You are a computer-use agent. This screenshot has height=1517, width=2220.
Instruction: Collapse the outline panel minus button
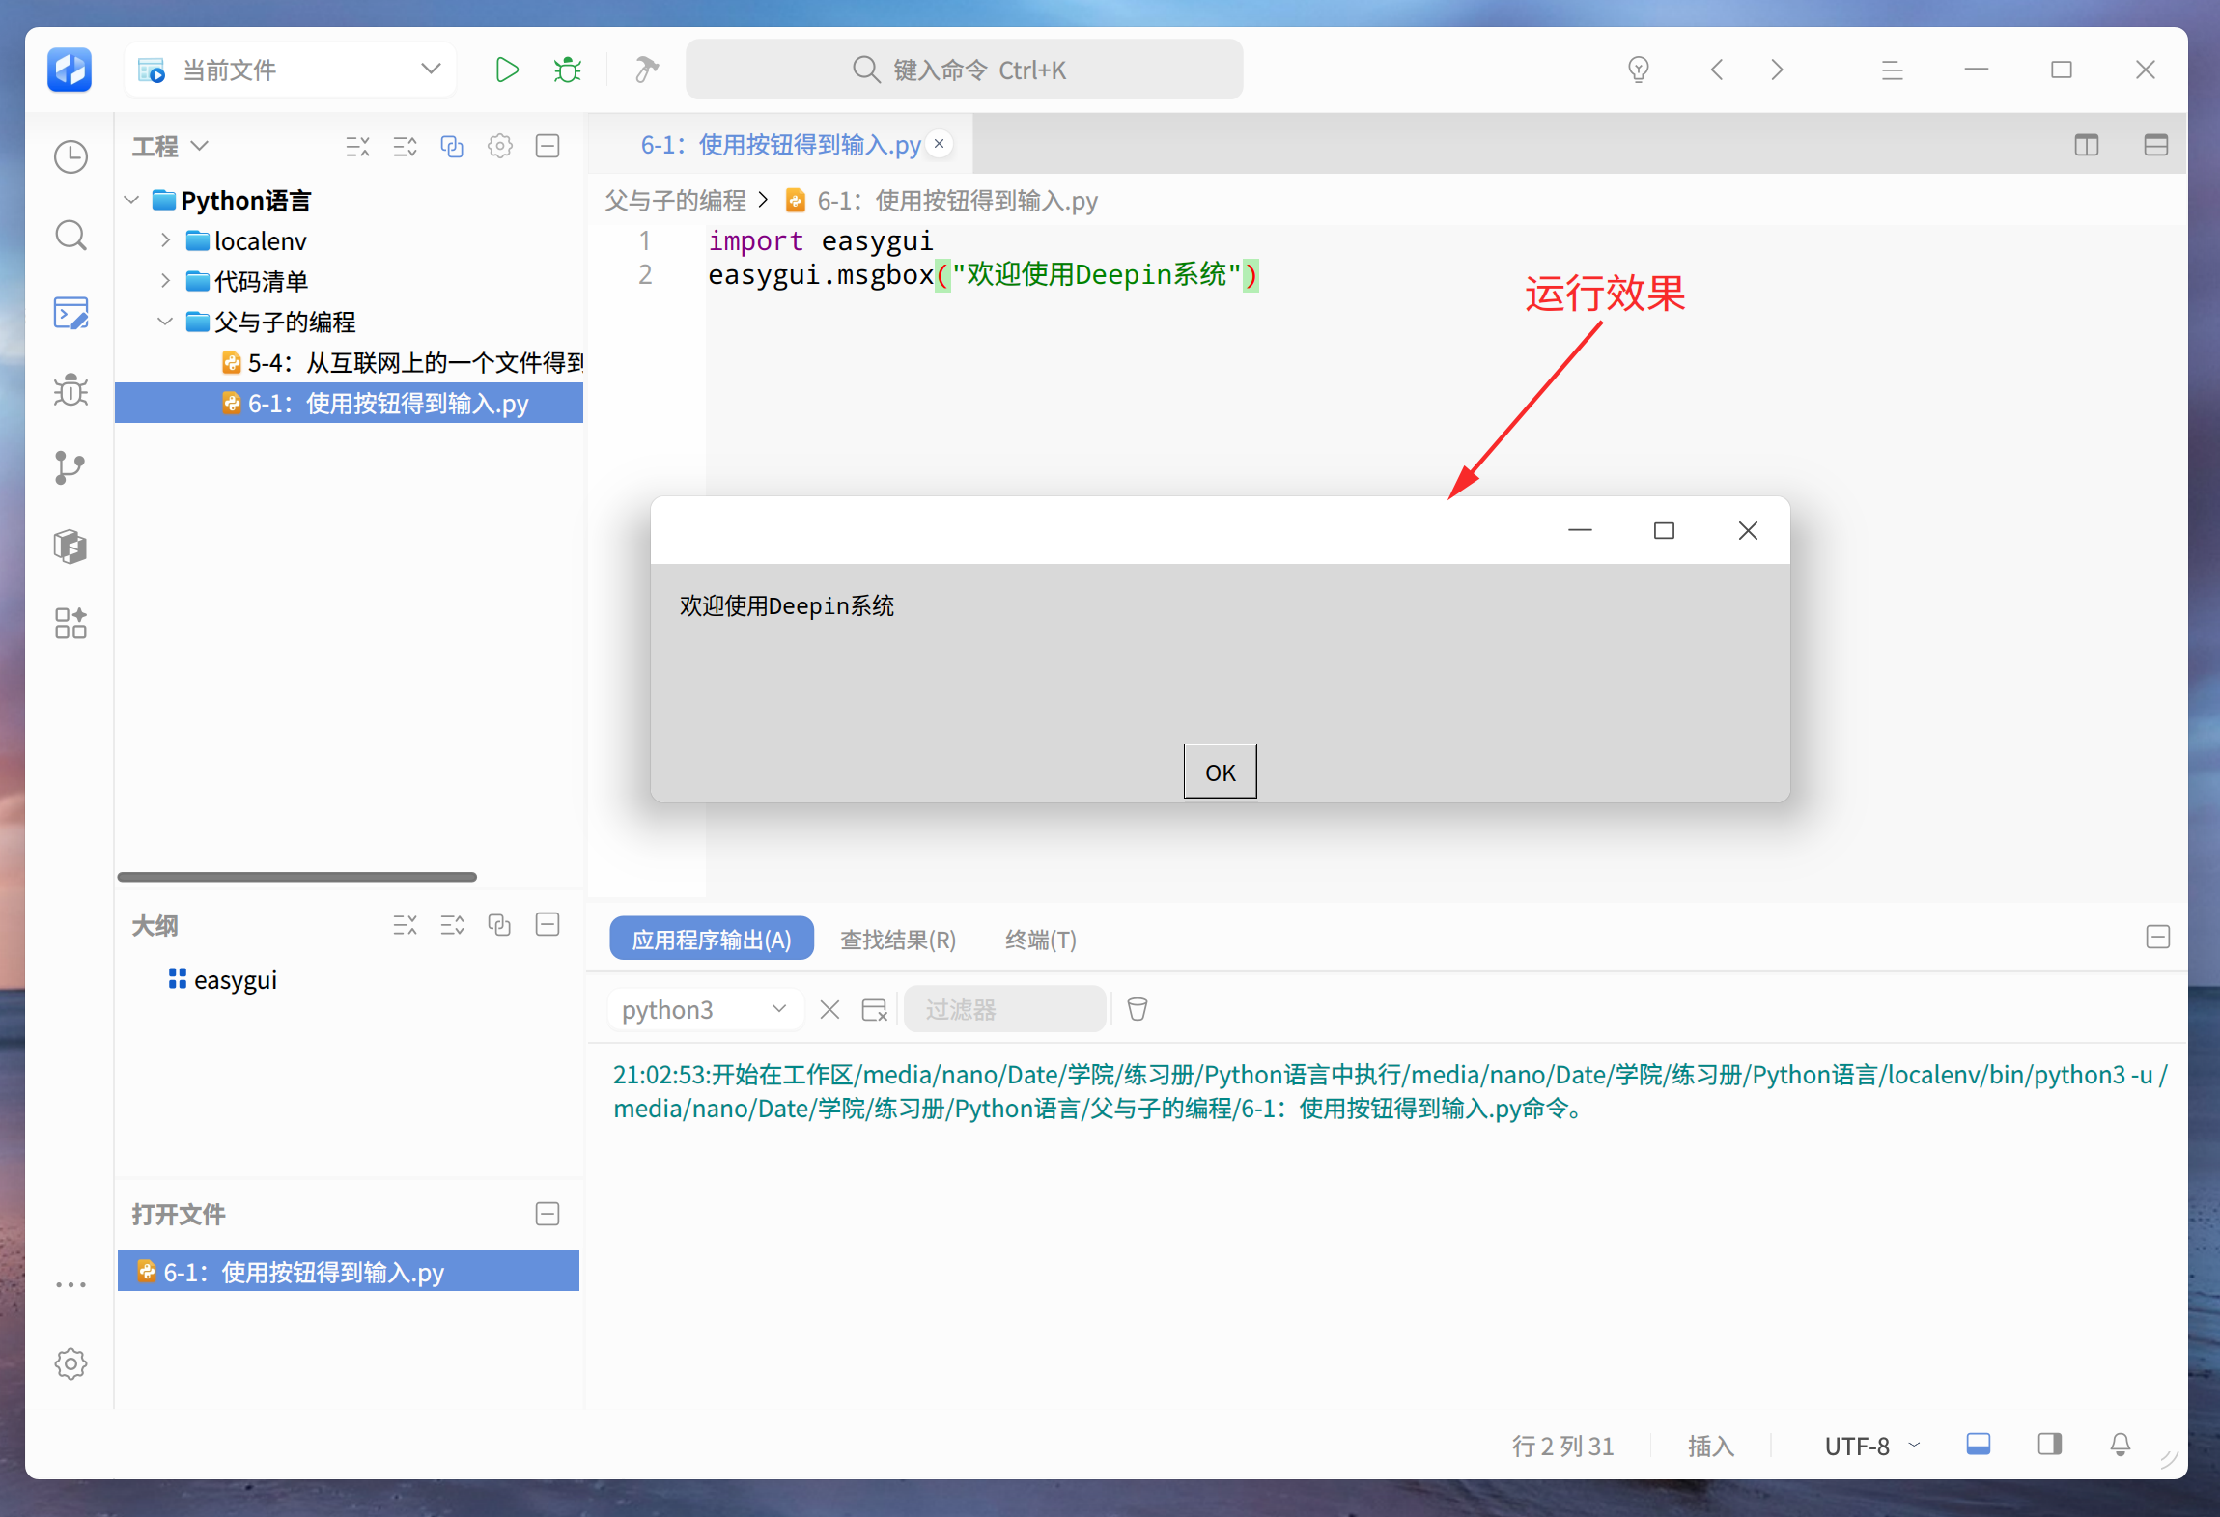(548, 925)
